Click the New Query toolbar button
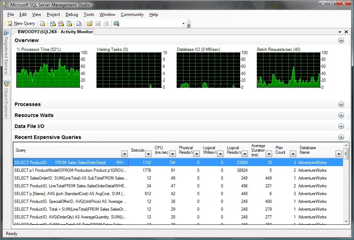 pyautogui.click(x=21, y=23)
